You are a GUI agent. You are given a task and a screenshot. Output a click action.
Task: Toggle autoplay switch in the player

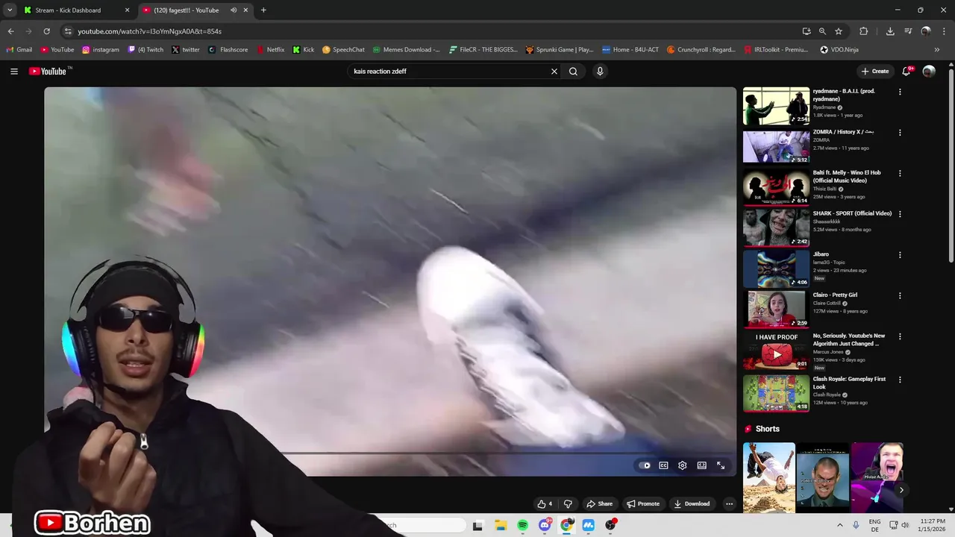tap(644, 465)
